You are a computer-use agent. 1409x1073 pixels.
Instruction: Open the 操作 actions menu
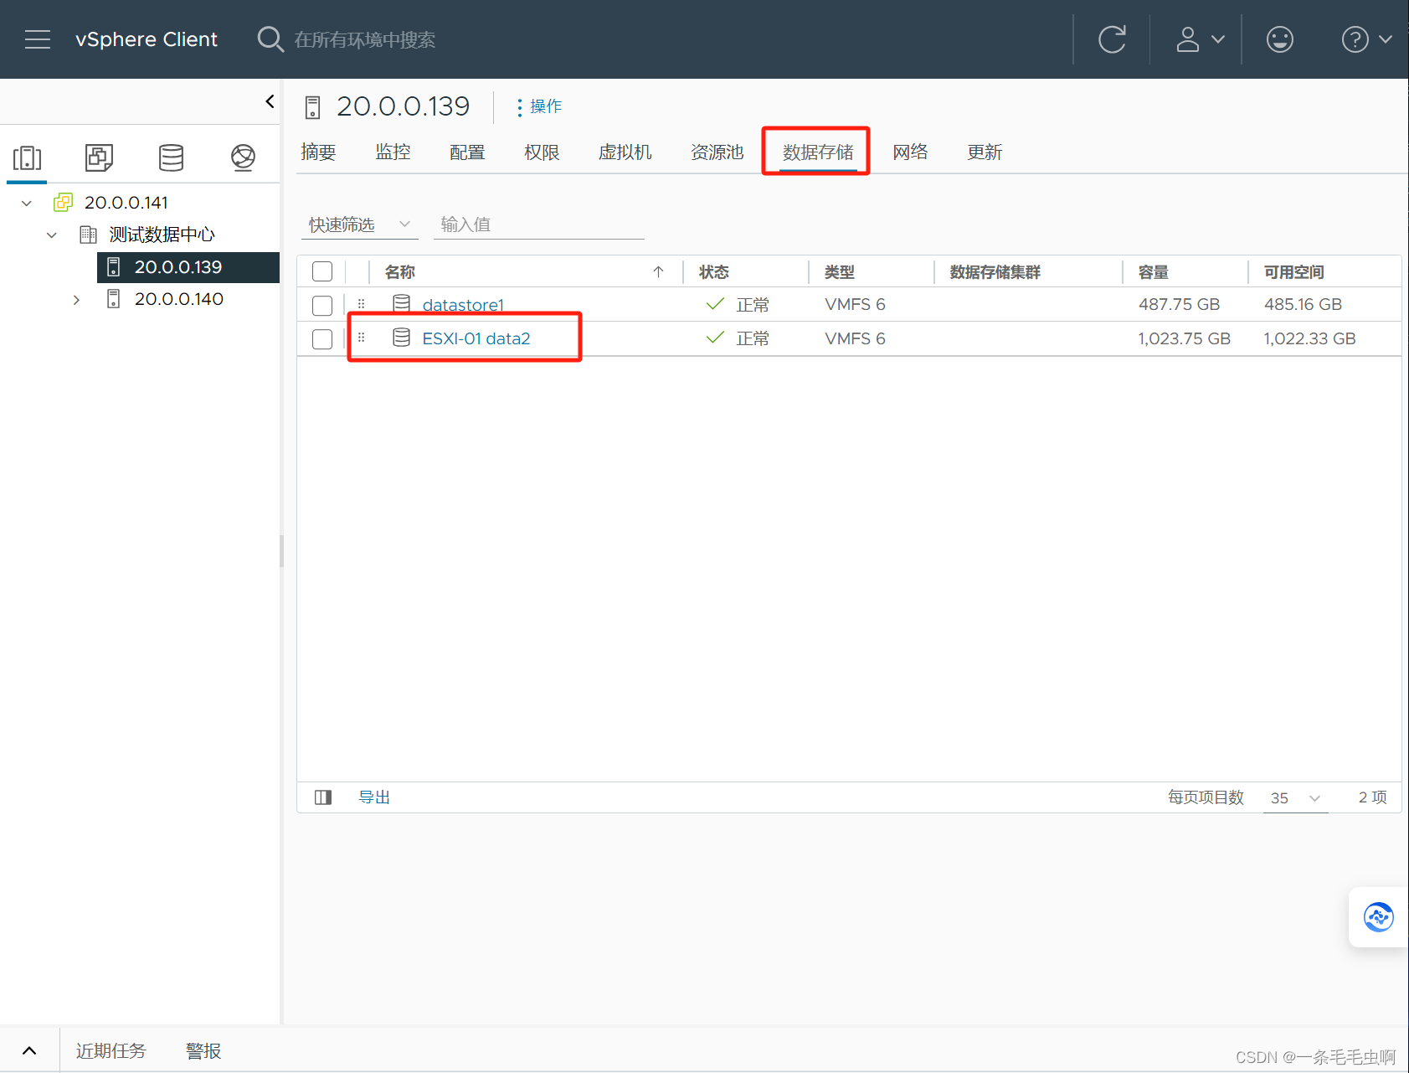coord(538,106)
